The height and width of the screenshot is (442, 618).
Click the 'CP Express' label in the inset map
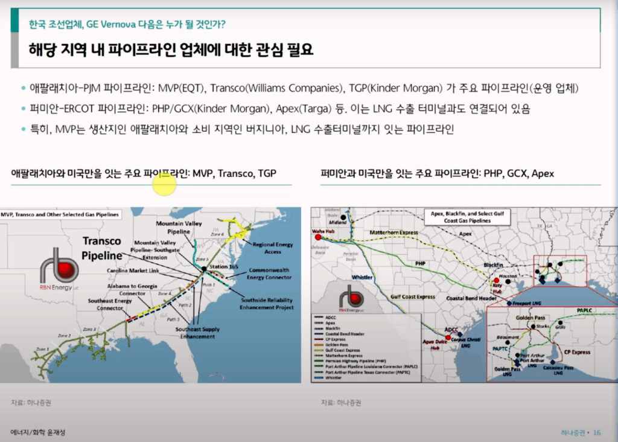click(x=577, y=352)
